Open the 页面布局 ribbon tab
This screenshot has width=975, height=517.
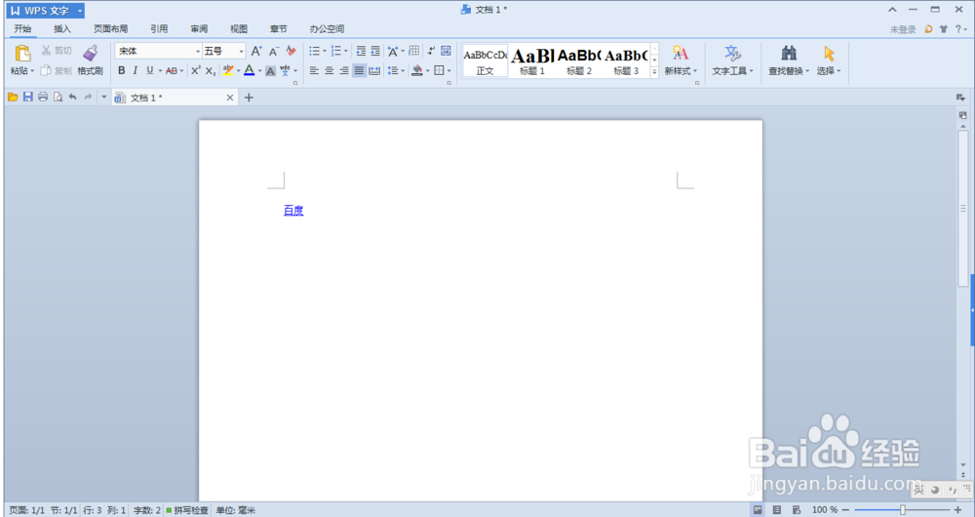point(111,28)
